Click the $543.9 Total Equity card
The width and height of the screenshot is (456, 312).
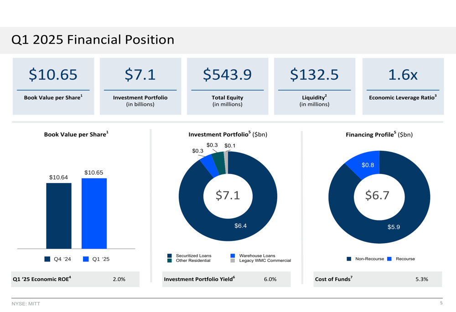click(228, 86)
